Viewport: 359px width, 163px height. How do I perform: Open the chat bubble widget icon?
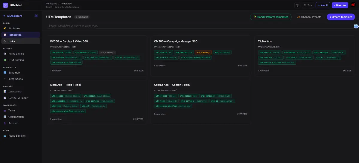pos(356,26)
